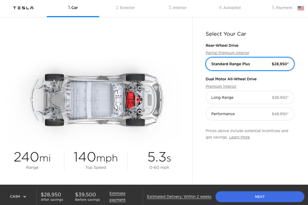Click the 240mi range stat
Screen dimensions: 308x205
pyautogui.click(x=32, y=157)
